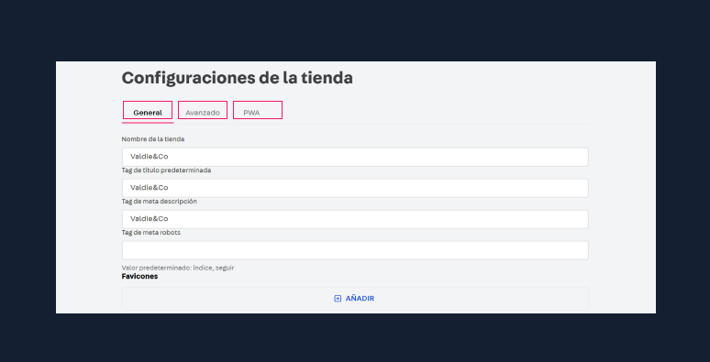Viewport: 710px width, 362px height.
Task: Click the AÑADIR favicon button
Action: (355, 299)
